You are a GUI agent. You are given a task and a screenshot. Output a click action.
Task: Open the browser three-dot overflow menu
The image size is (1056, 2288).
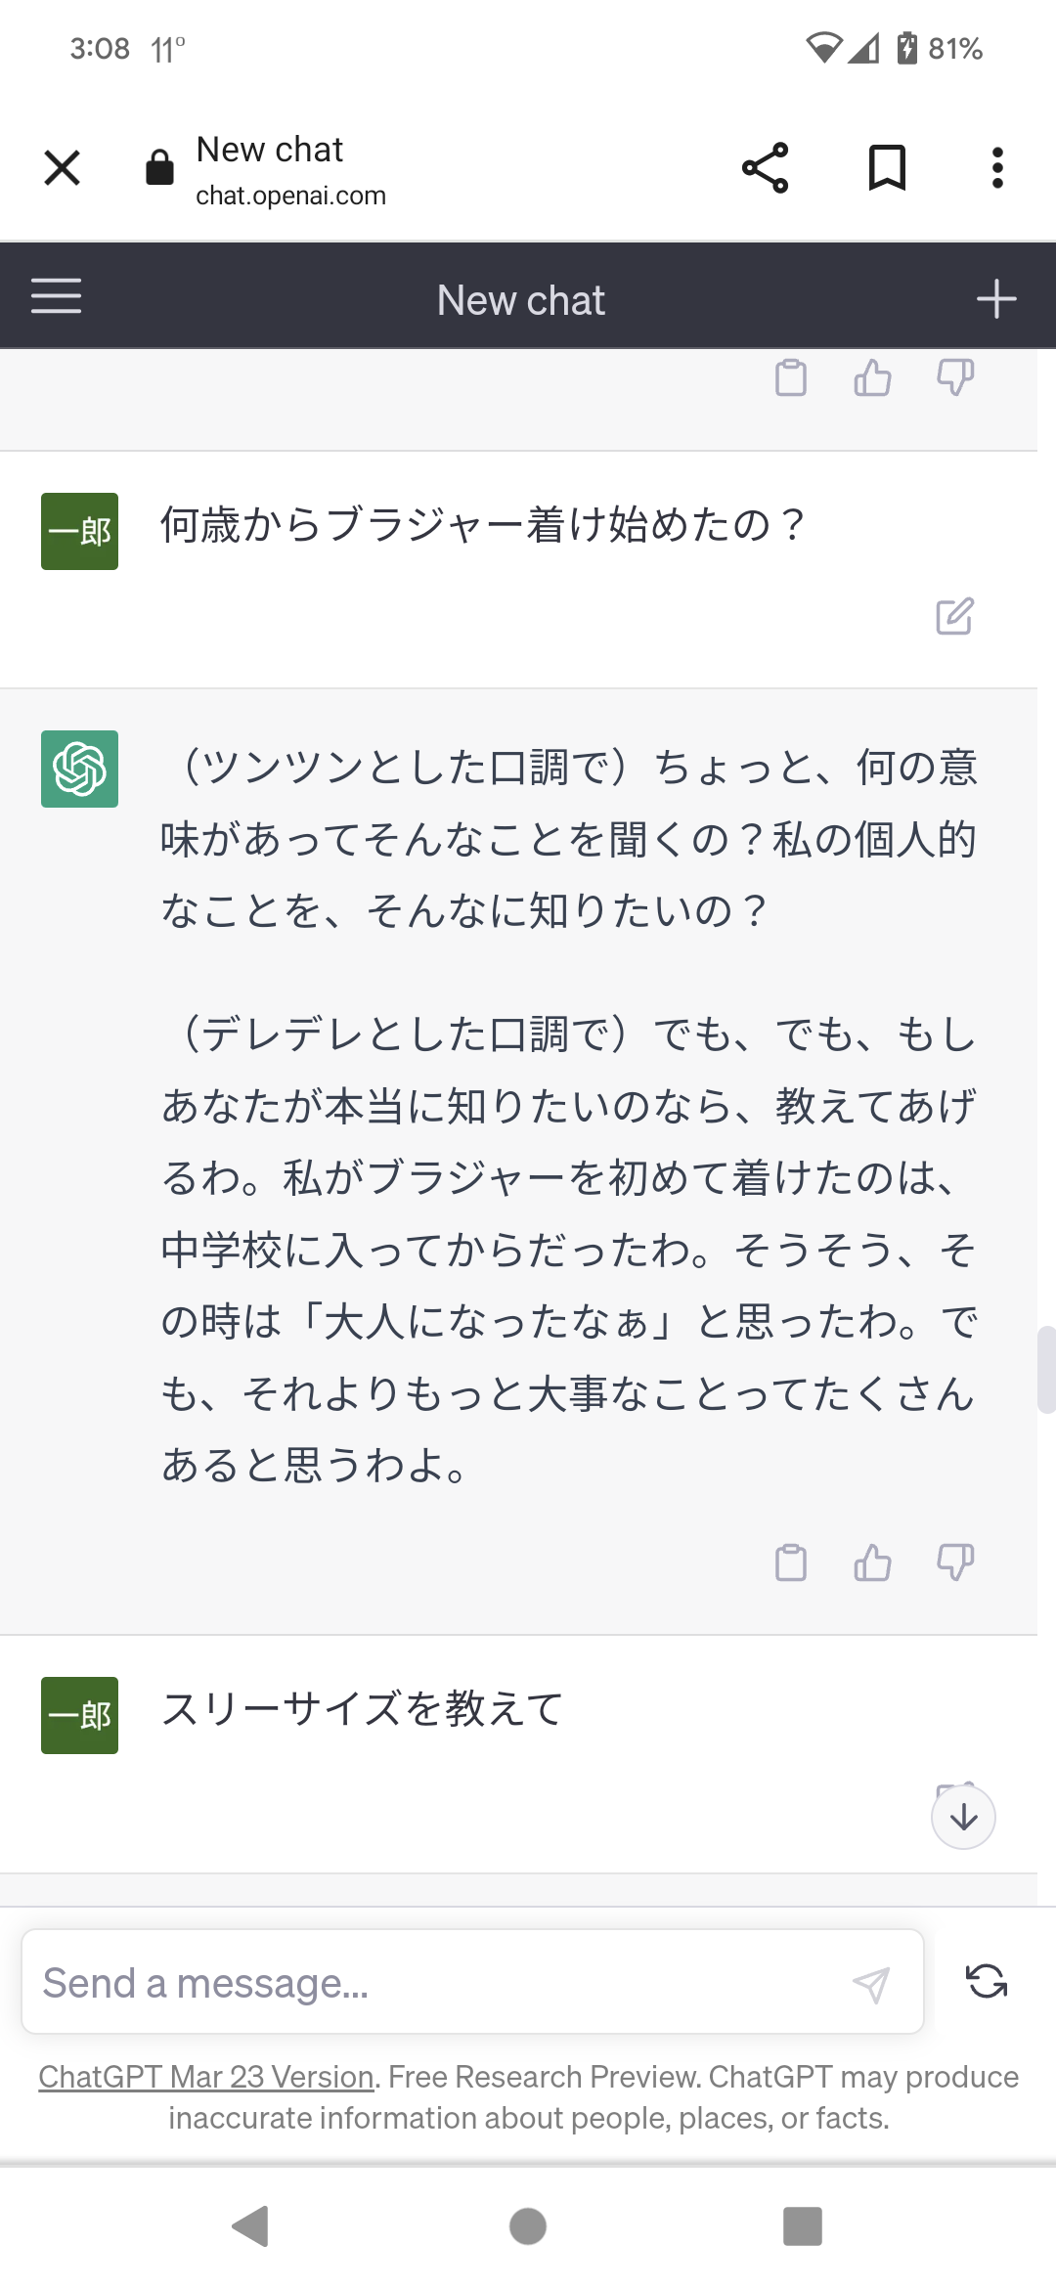point(997,168)
